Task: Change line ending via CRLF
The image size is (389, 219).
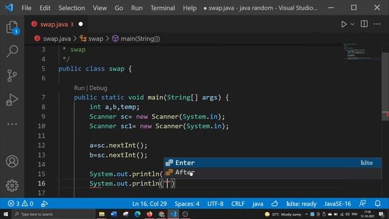Action: pyautogui.click(x=238, y=204)
